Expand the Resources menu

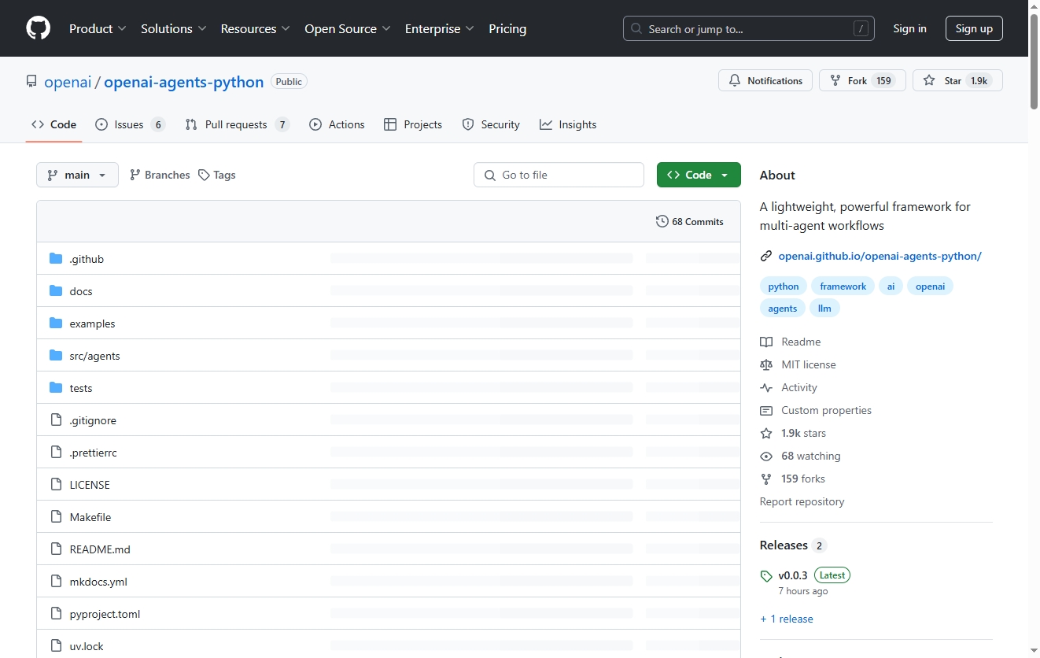[256, 28]
